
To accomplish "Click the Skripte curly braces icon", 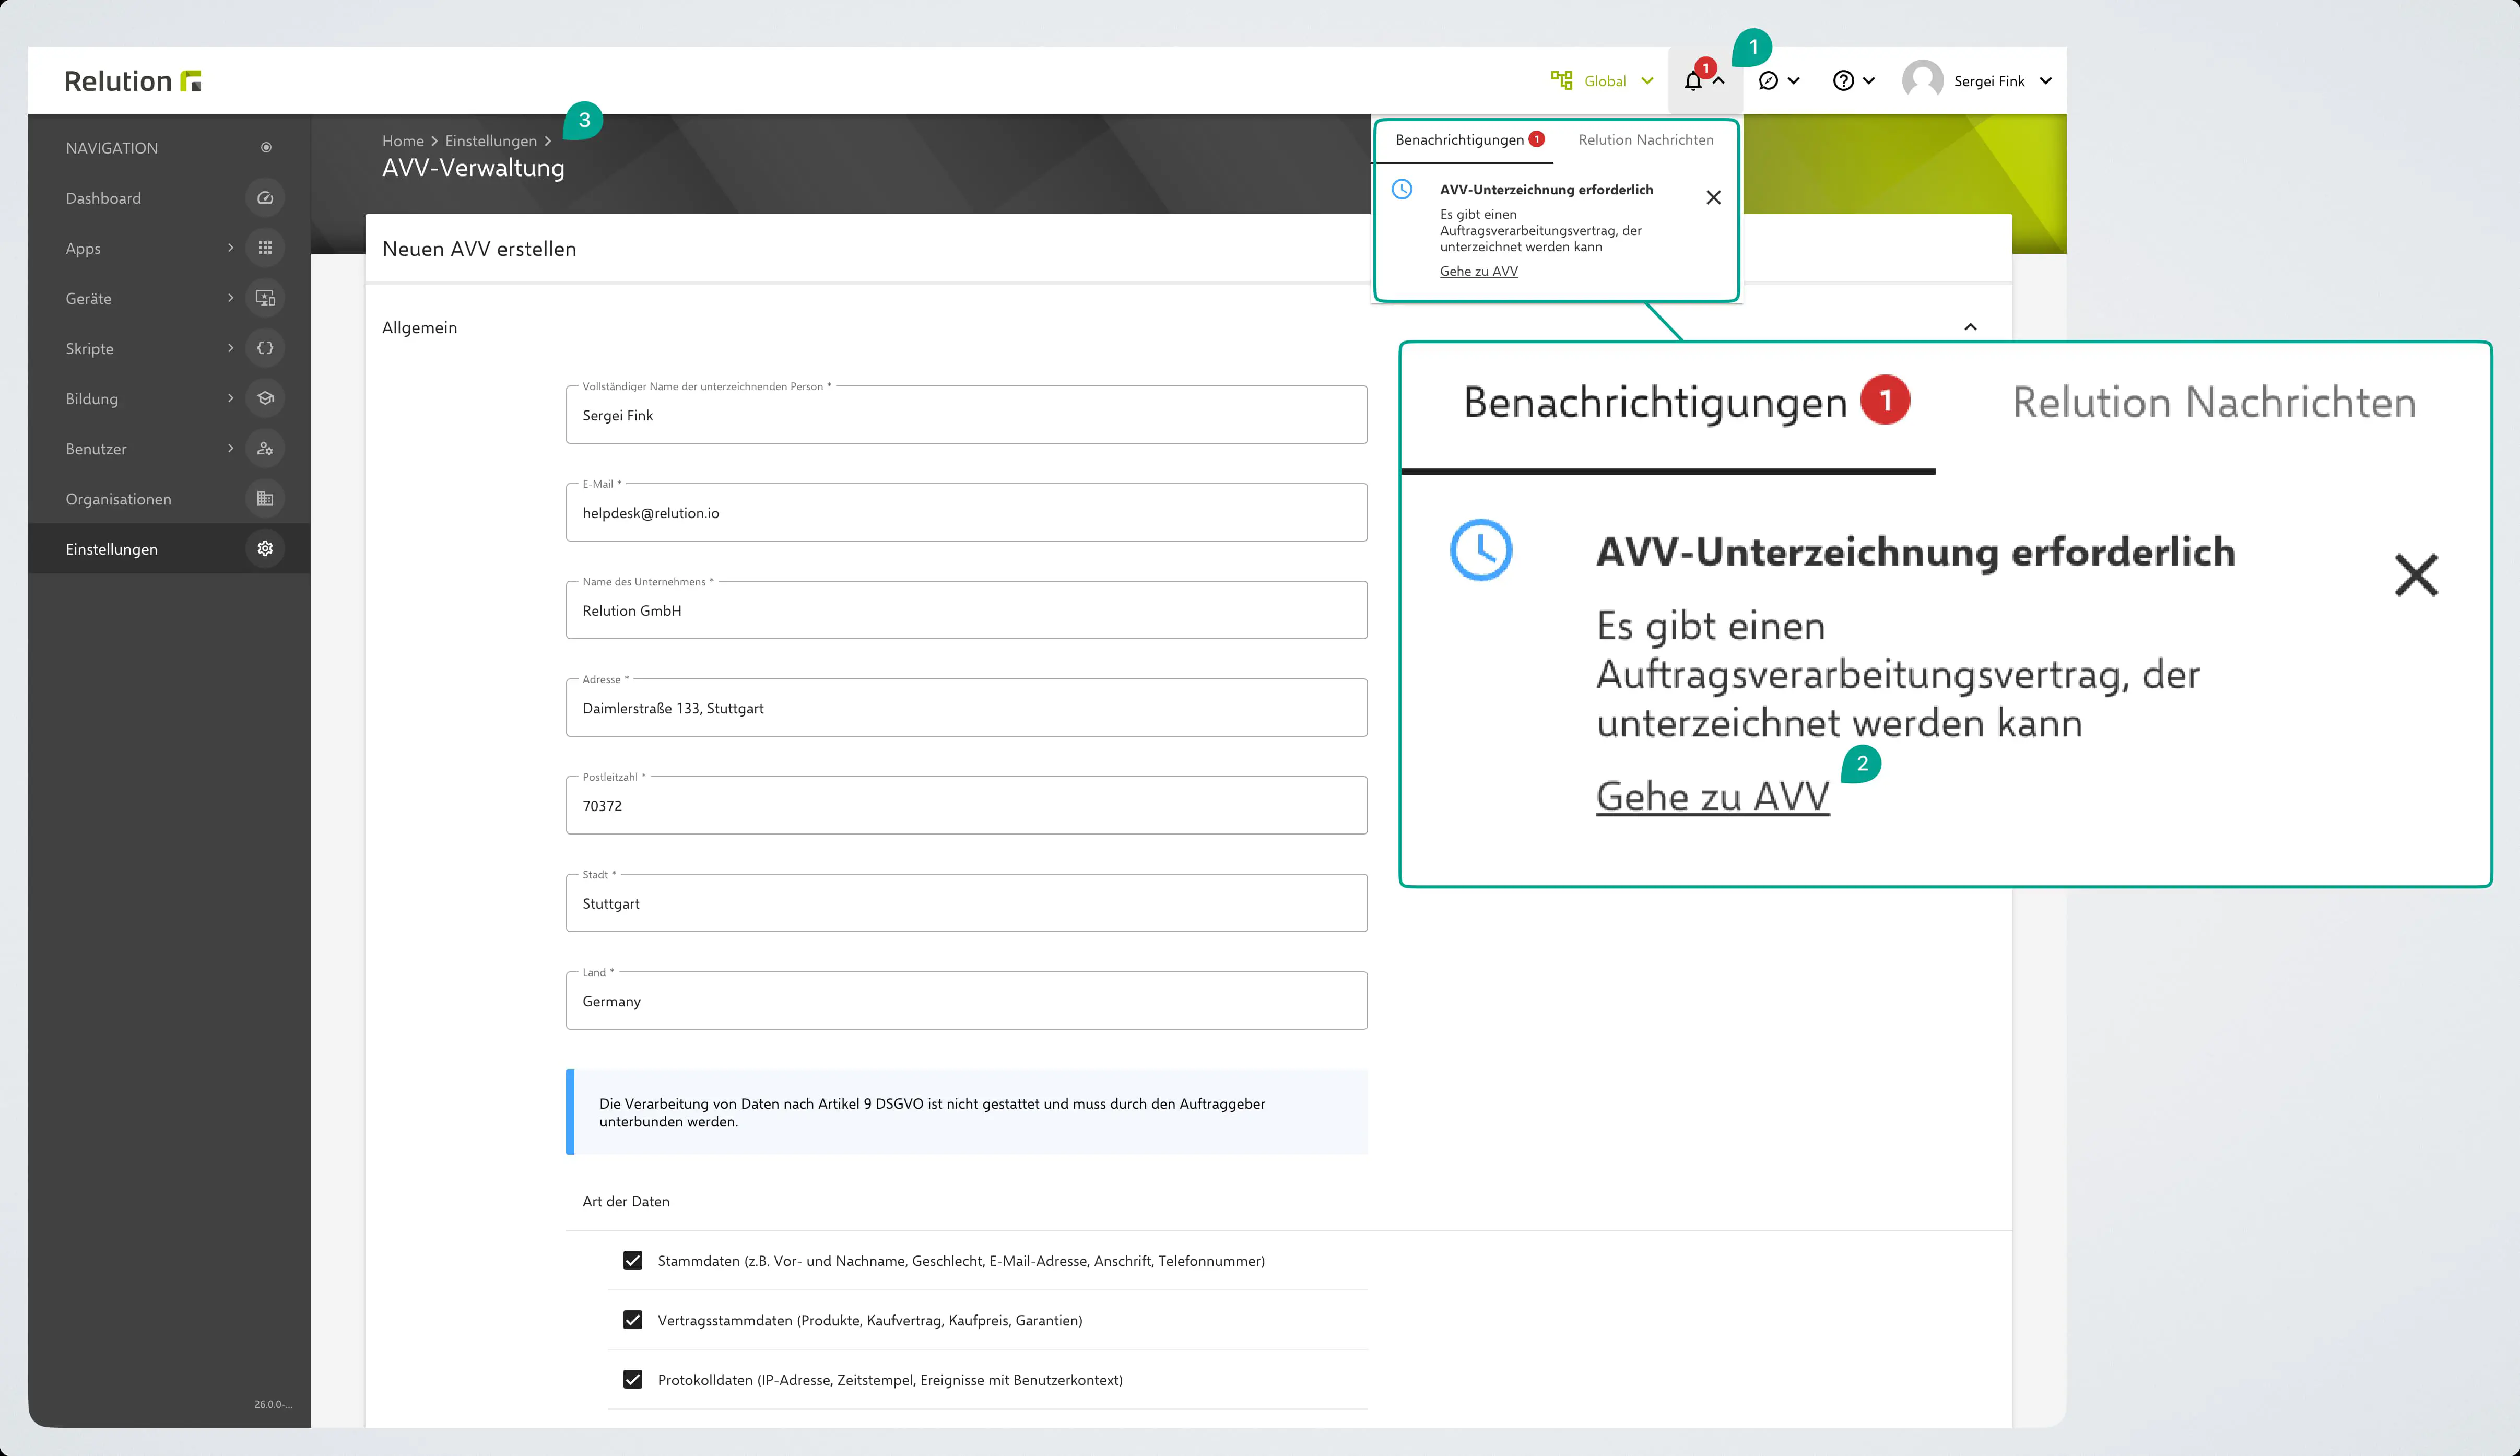I will (x=265, y=348).
